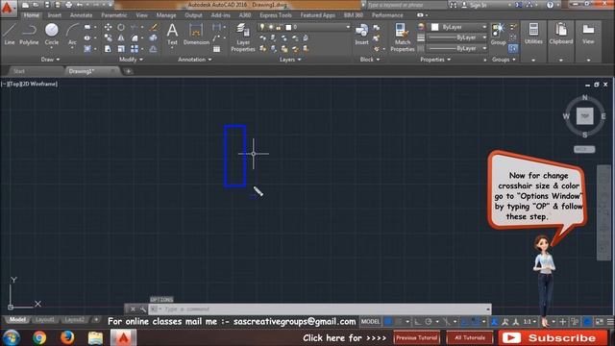Open the layer list dropdown
The height and width of the screenshot is (346, 615).
tap(348, 27)
